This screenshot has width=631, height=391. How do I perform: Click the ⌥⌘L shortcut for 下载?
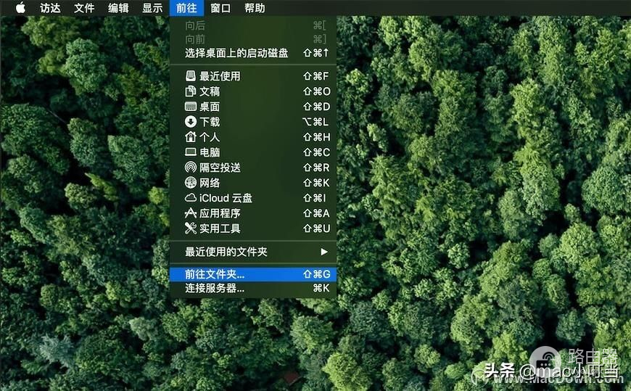pyautogui.click(x=315, y=122)
